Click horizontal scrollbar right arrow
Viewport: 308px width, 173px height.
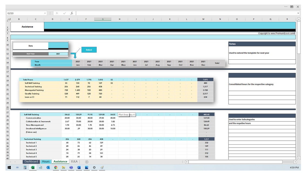295,162
